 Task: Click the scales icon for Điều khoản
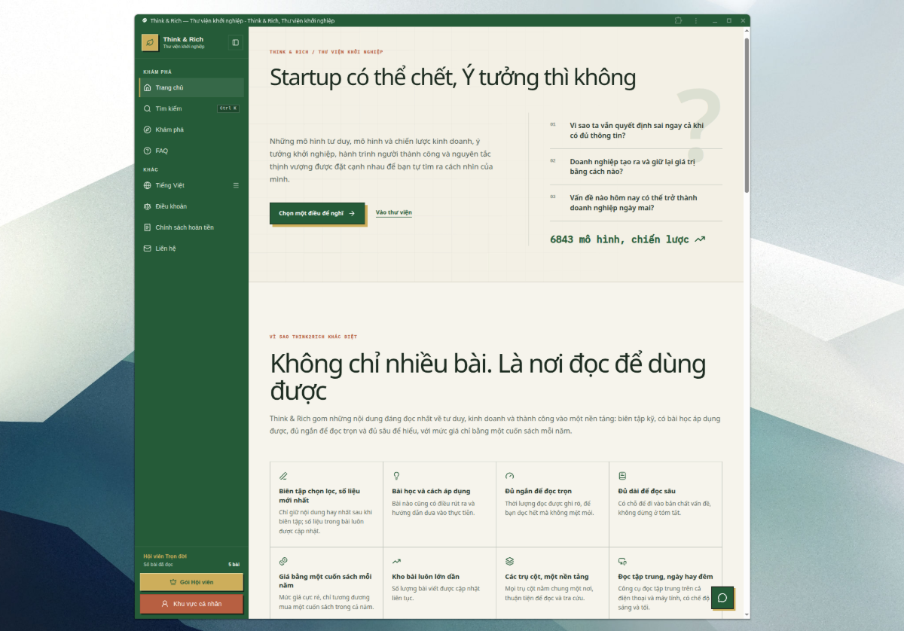pos(148,206)
